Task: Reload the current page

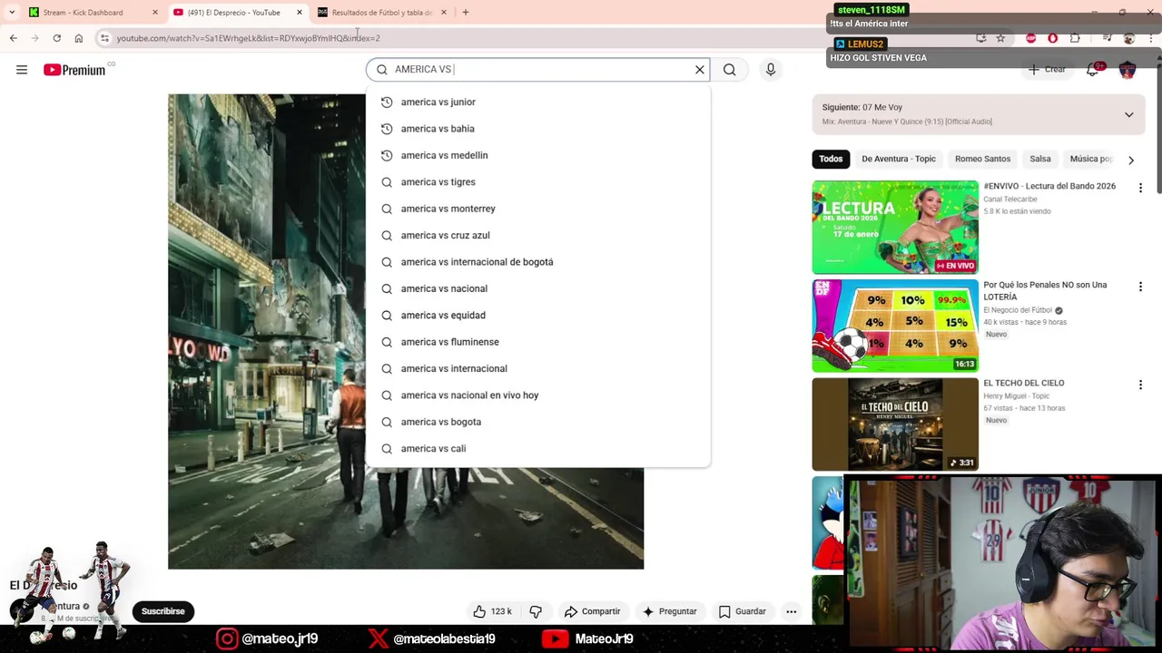Action: [56, 38]
